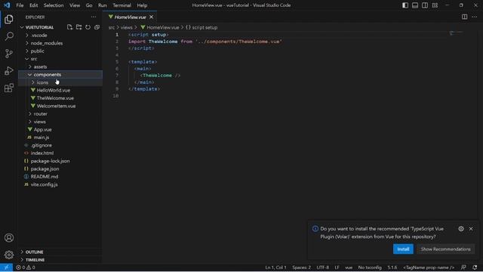Open the Search view icon

9,36
